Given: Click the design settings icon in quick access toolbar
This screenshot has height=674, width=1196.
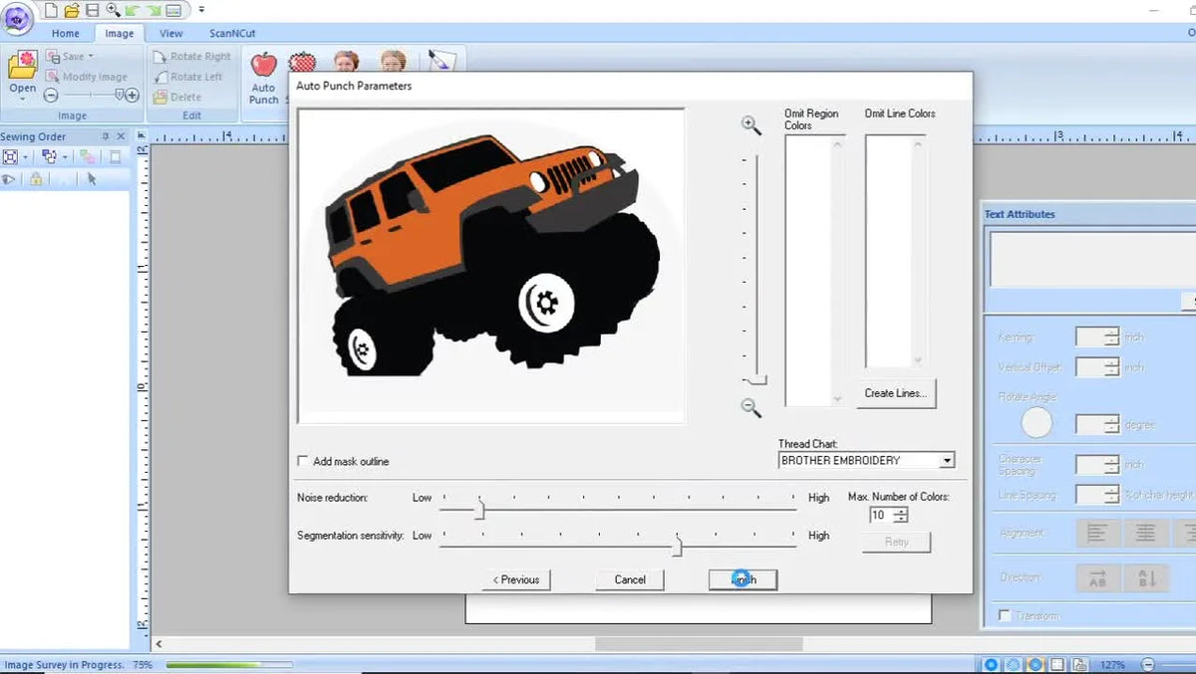Looking at the screenshot, I should click(173, 10).
